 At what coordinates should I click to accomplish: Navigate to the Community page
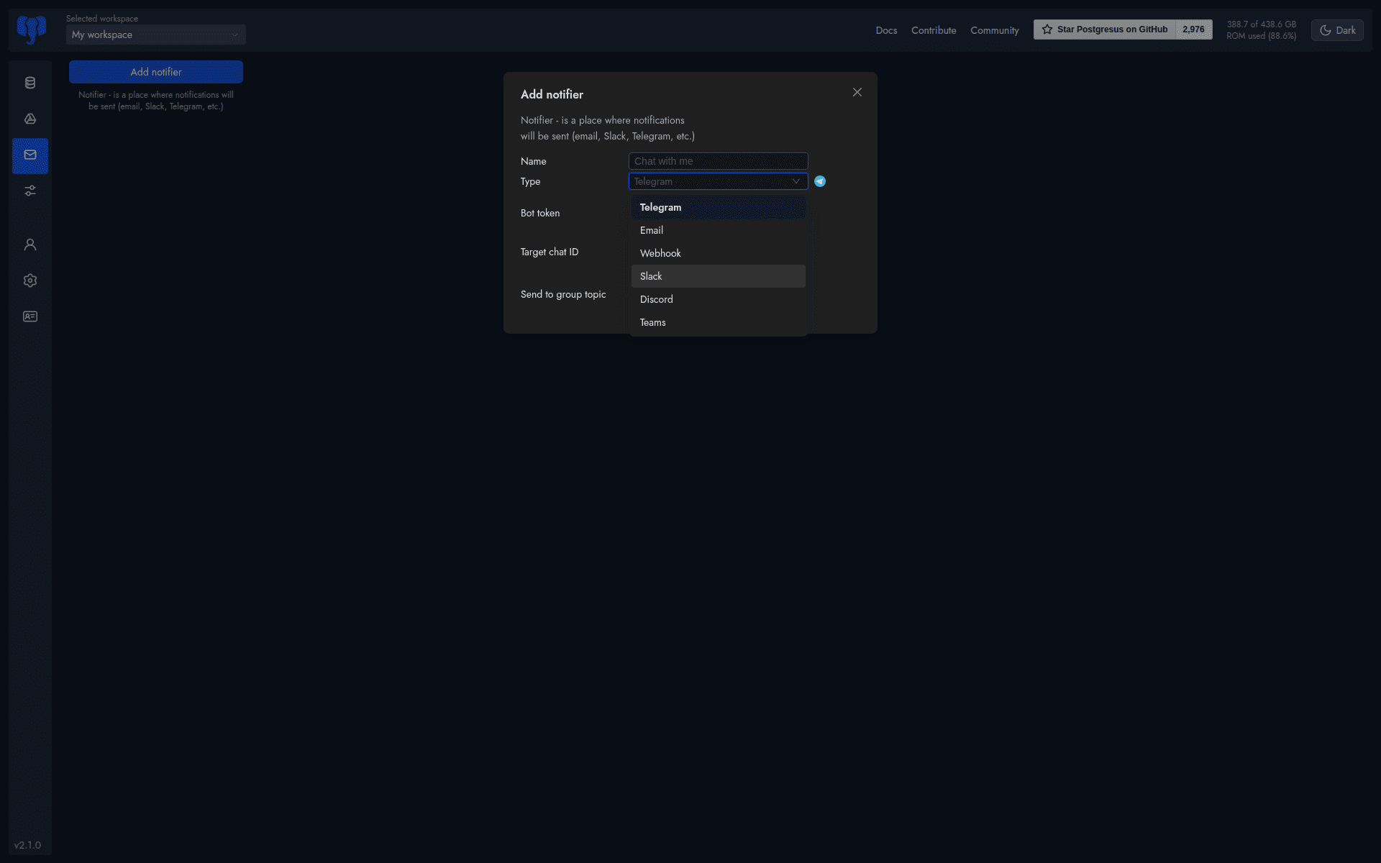pos(995,29)
